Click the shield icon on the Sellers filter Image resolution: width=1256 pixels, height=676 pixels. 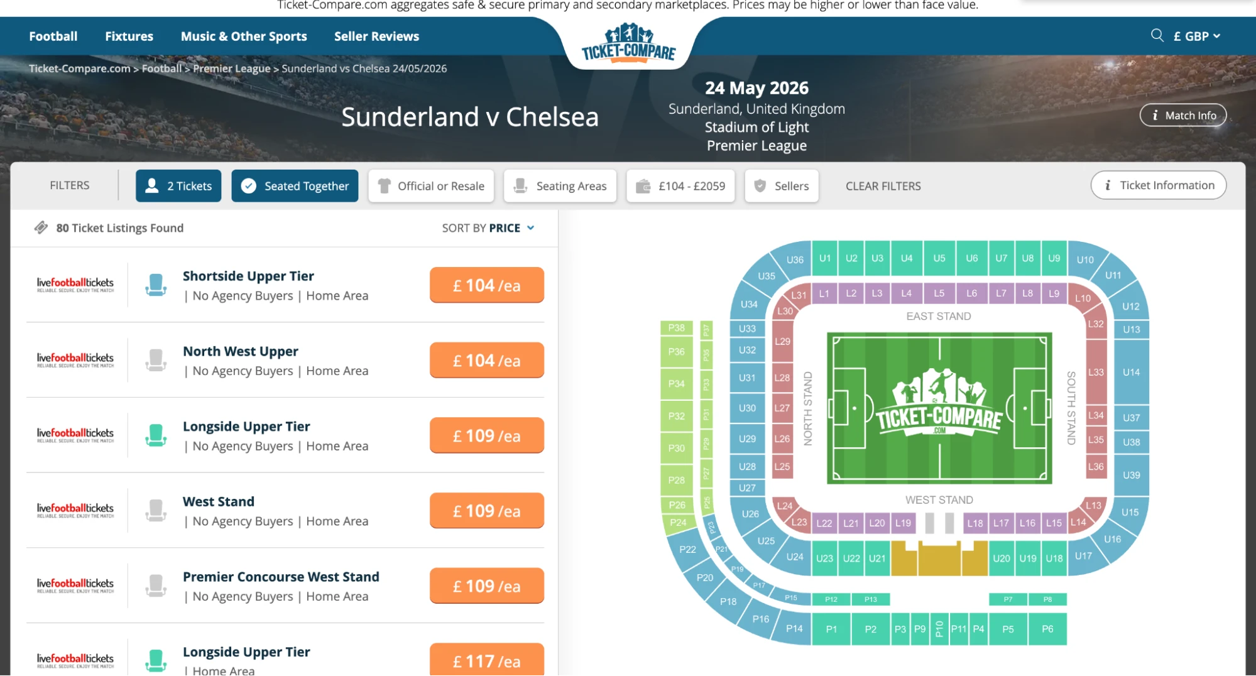(x=760, y=185)
